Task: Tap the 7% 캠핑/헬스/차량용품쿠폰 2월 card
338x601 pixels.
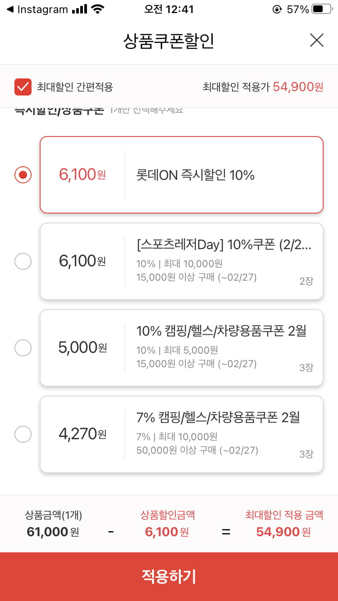Action: 182,434
